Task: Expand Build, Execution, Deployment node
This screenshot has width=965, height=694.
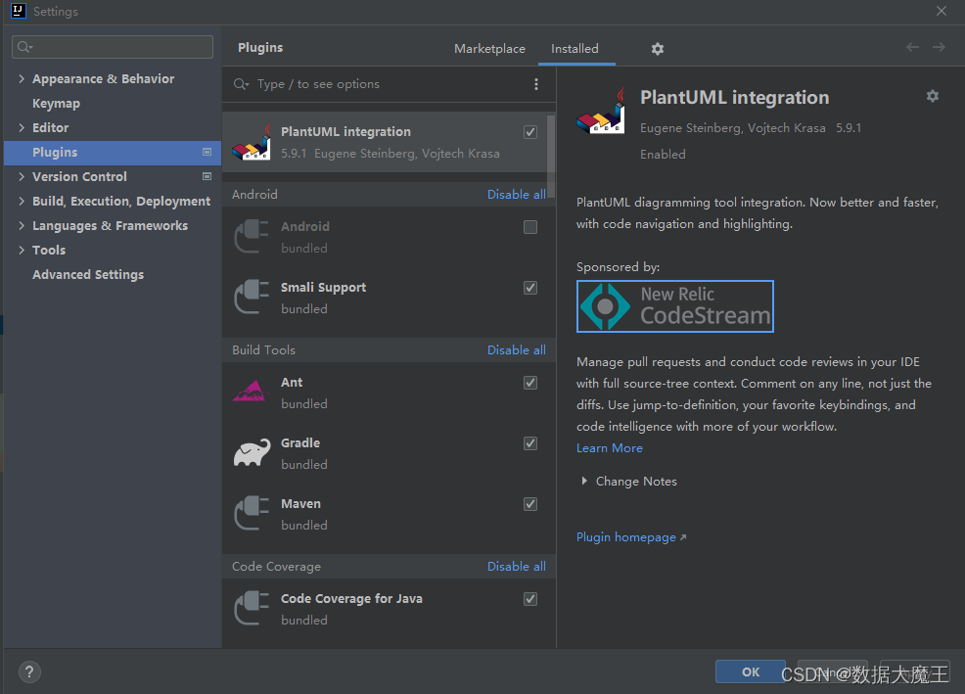Action: (x=22, y=202)
